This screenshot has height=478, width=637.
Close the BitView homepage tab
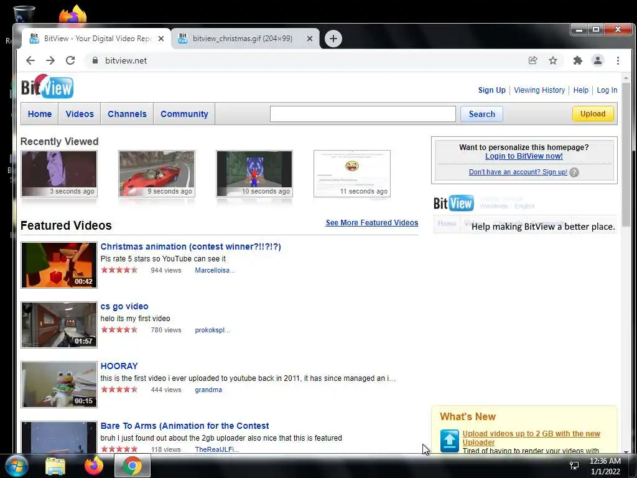coord(161,39)
